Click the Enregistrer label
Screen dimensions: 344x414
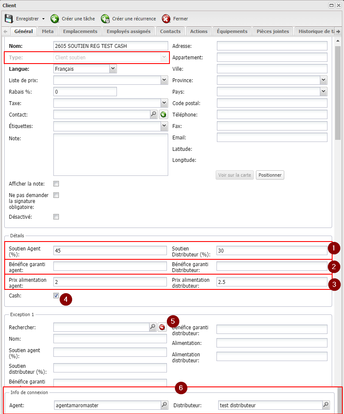27,19
